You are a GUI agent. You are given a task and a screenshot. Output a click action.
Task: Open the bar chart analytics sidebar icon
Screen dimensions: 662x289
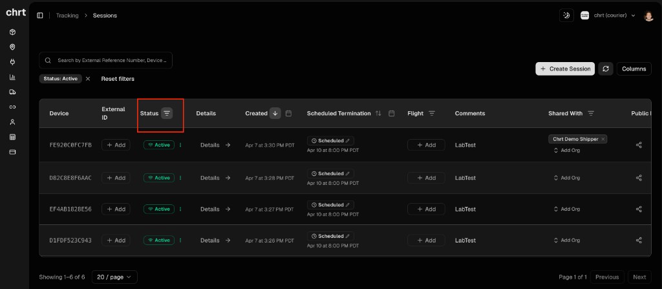pyautogui.click(x=12, y=77)
